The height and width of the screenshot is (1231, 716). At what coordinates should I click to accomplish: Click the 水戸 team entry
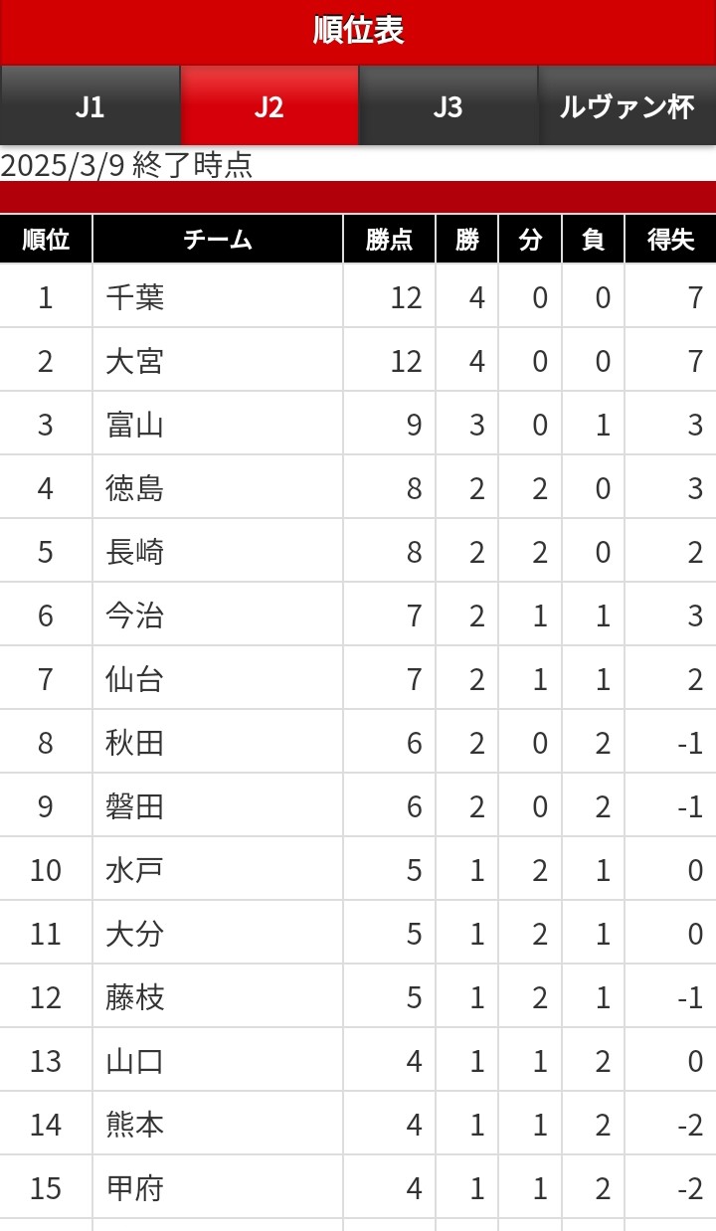(x=135, y=870)
